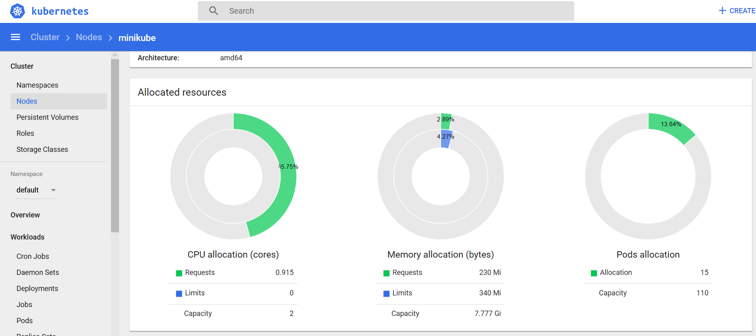Click the Pods allocation title

tap(648, 254)
